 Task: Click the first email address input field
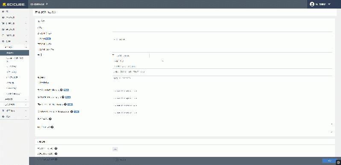point(222,91)
